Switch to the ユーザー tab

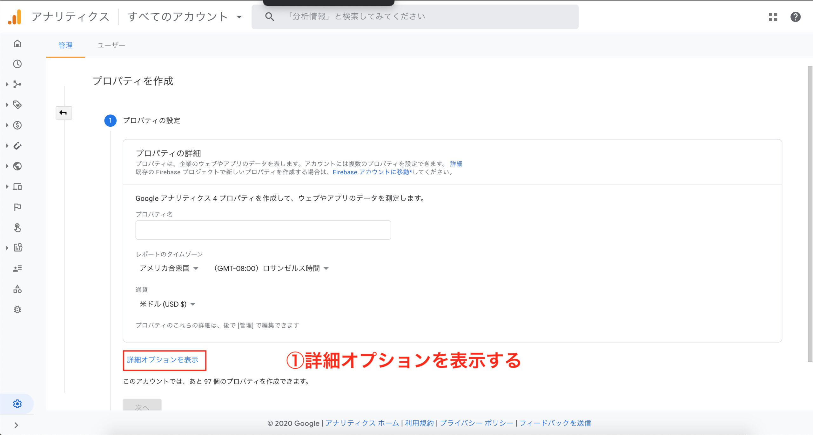(111, 45)
